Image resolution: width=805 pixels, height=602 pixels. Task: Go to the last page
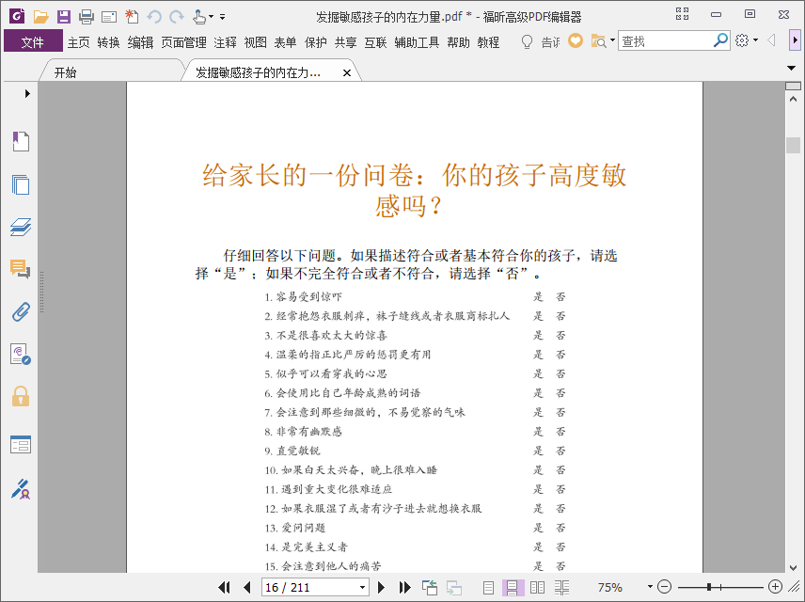(404, 587)
